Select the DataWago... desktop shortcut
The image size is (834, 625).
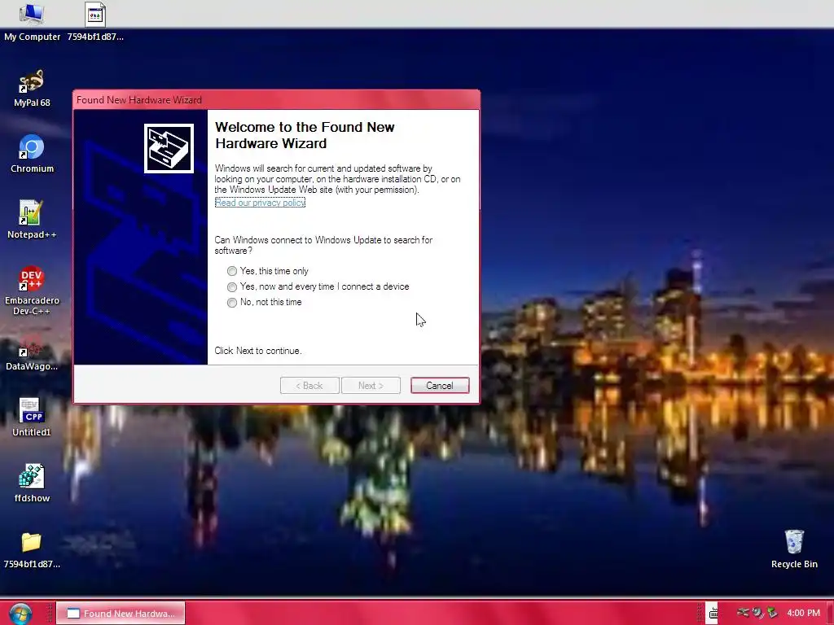pos(32,352)
